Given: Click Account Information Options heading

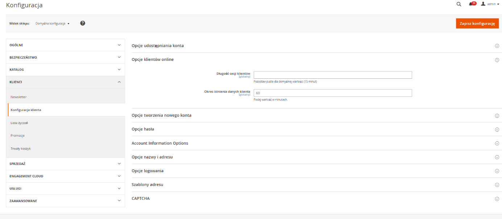Looking at the screenshot, I should [x=160, y=143].
